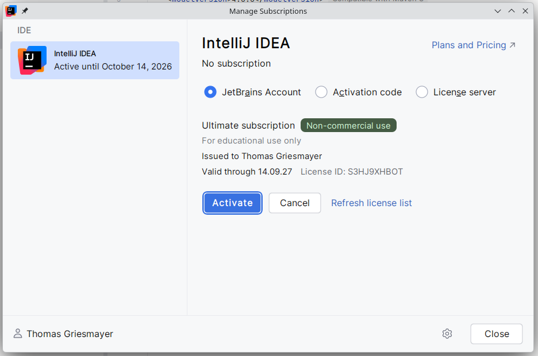Click the Manage Subscriptions window title

(268, 11)
